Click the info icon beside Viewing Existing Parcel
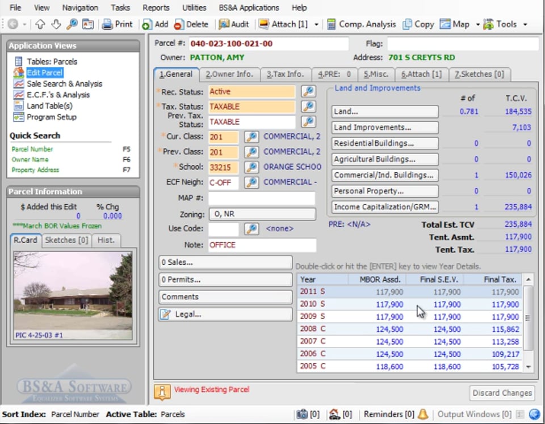545x424 pixels. point(162,392)
